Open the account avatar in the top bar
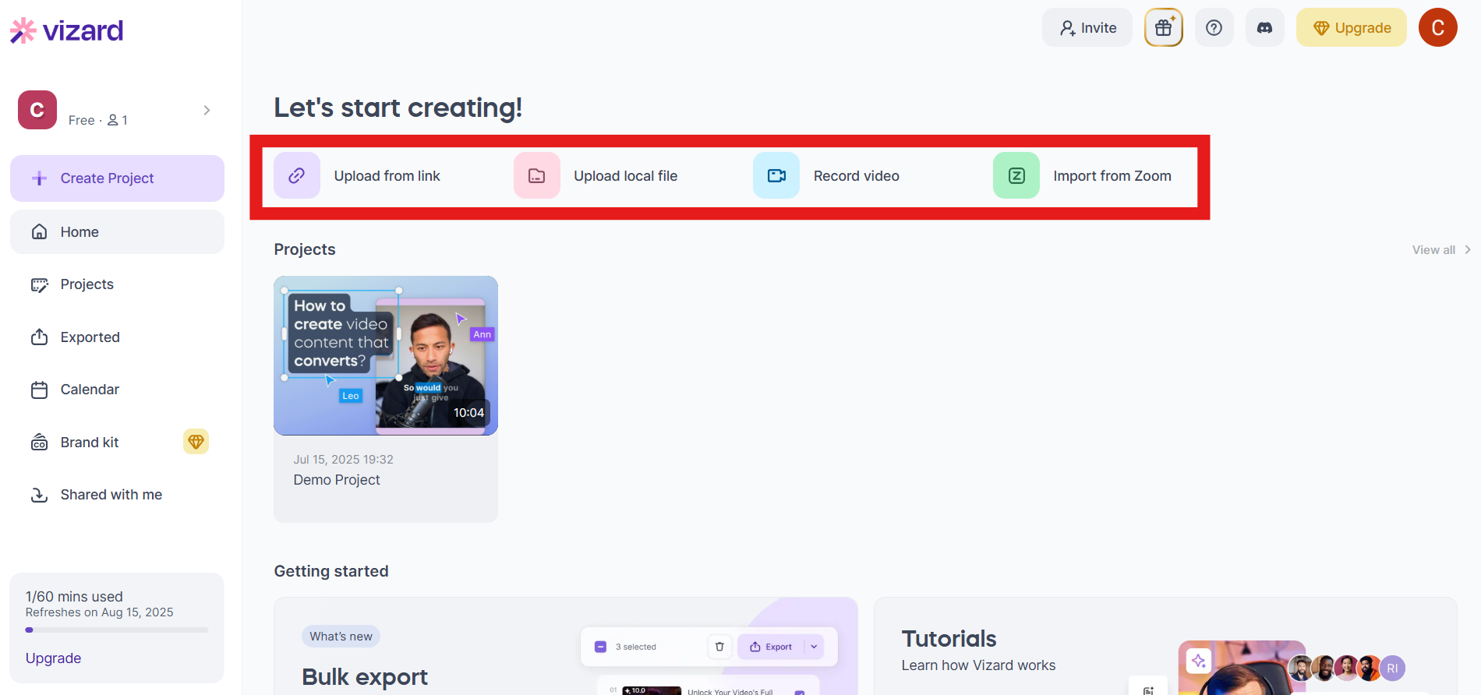The image size is (1481, 695). click(1438, 28)
